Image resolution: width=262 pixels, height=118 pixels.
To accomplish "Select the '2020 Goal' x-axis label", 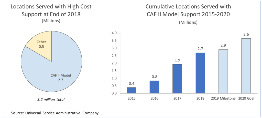I will tap(246, 98).
